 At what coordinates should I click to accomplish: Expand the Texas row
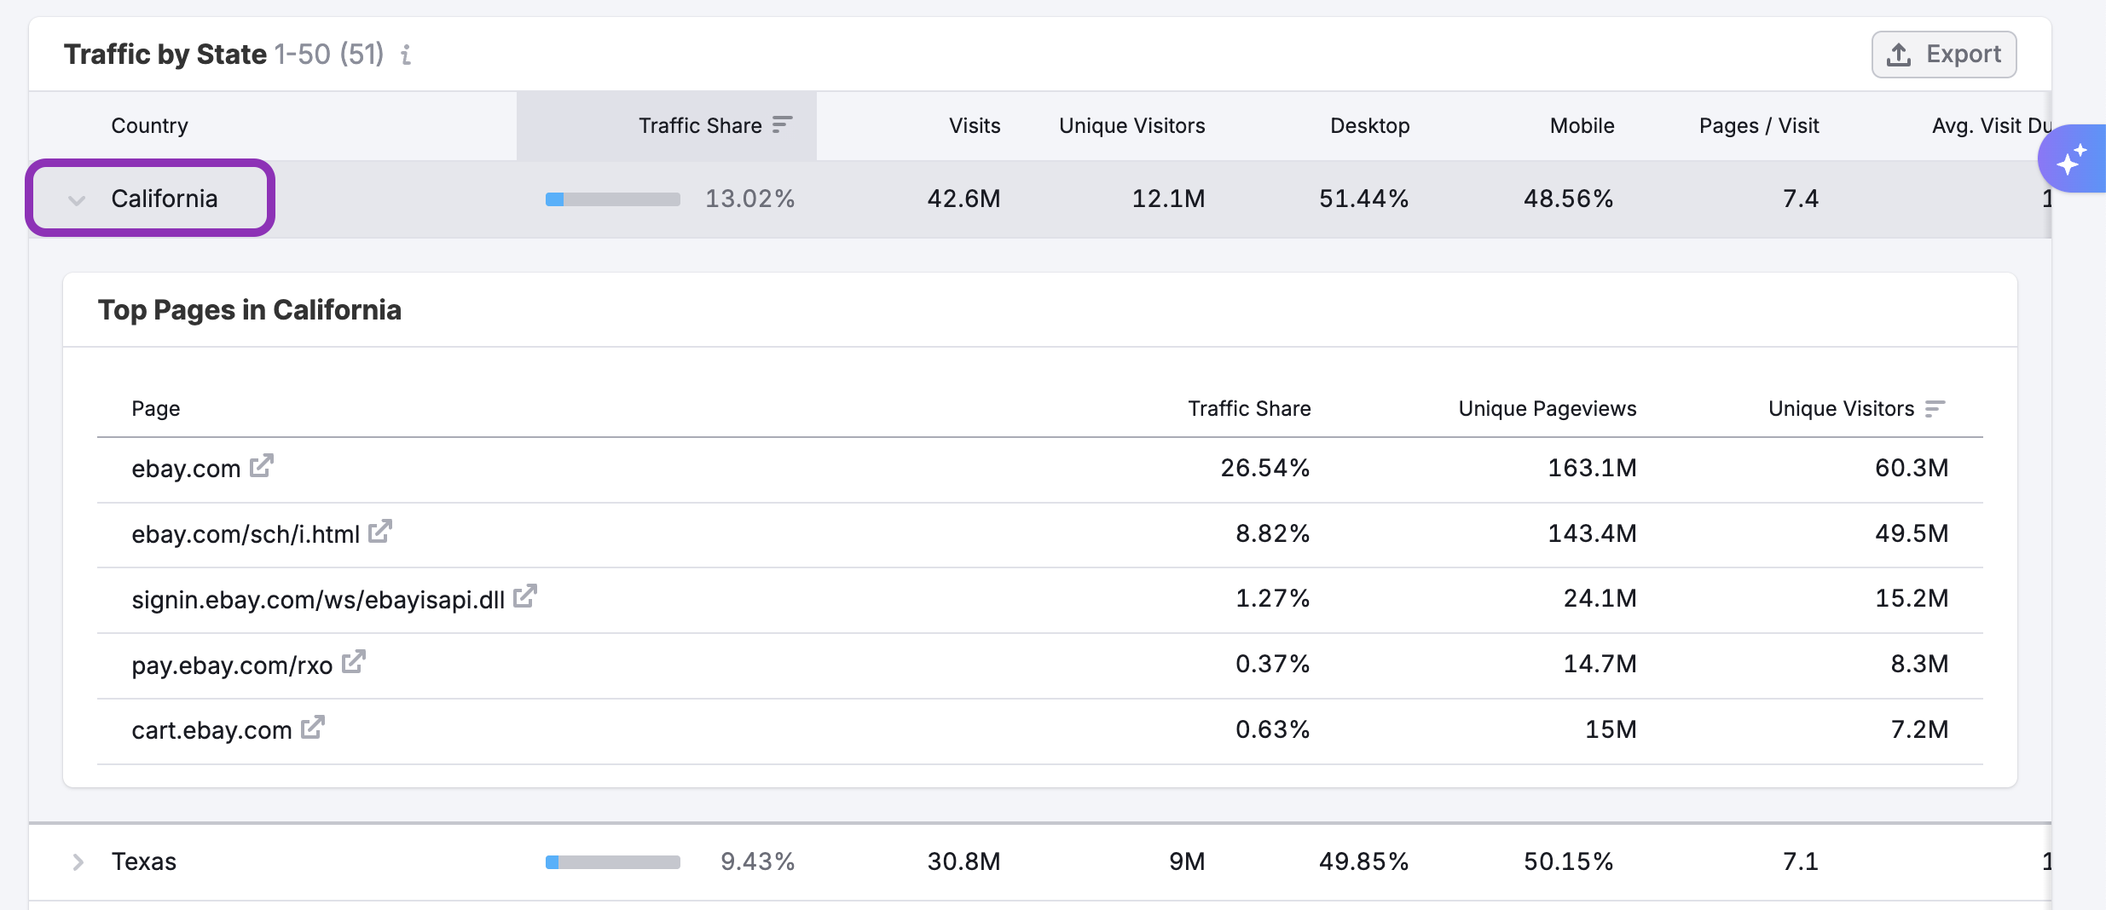(78, 862)
